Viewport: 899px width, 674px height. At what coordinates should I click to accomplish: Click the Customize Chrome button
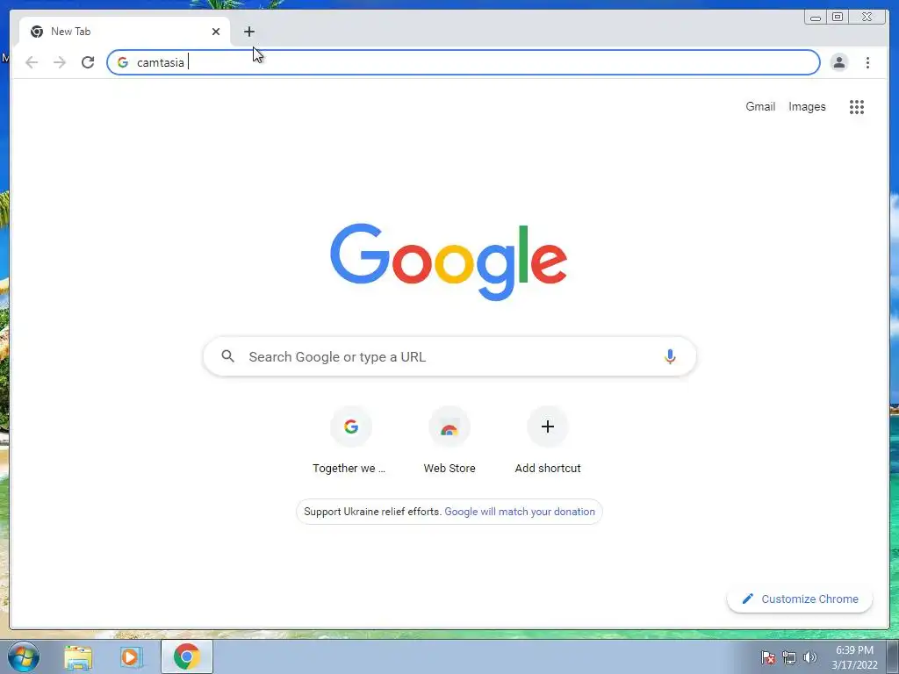pos(800,599)
